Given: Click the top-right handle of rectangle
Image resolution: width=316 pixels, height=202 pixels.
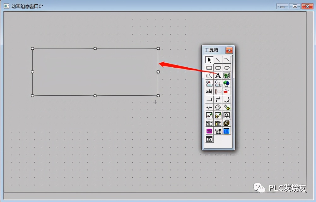Looking at the screenshot, I should tap(158, 48).
